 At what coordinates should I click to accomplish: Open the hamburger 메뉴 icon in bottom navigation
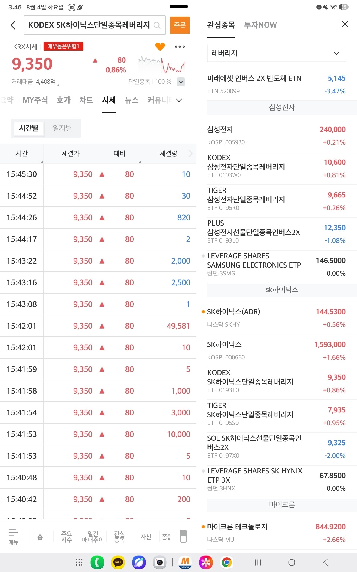(13, 537)
